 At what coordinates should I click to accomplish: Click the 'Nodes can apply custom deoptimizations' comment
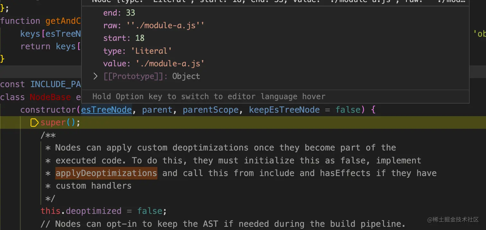click(x=221, y=148)
